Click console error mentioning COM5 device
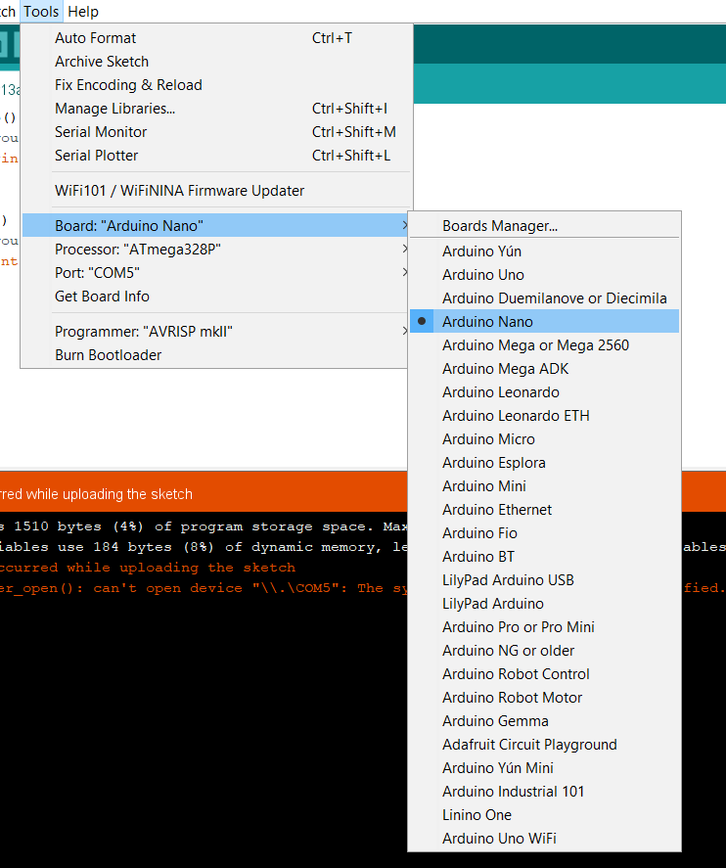The image size is (726, 868). point(204,588)
